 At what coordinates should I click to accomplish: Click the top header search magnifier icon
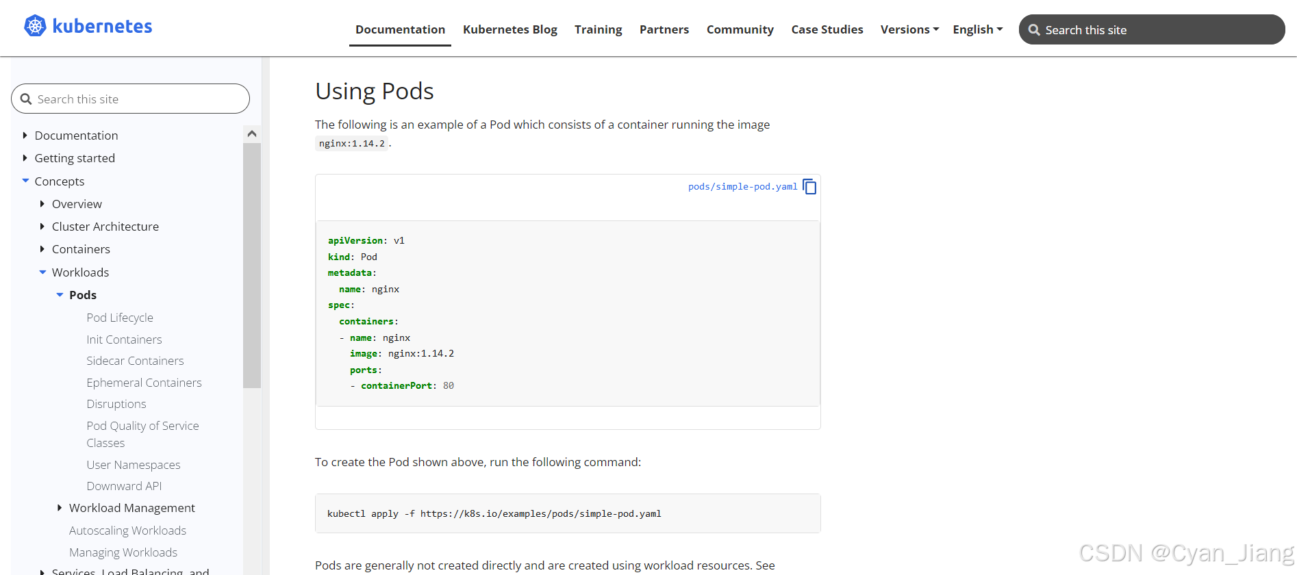1034,30
